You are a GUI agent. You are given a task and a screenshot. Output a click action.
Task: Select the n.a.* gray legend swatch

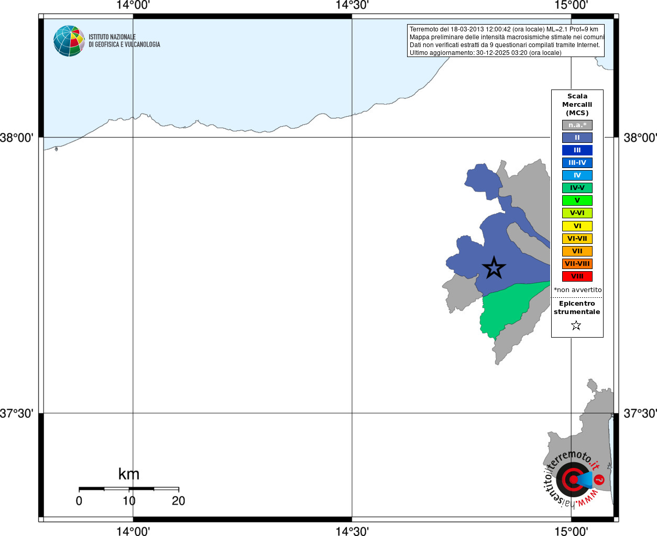pyautogui.click(x=577, y=125)
